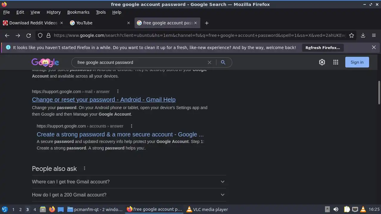Viewport: 381px width, 214px height.
Task: Open network connection tray icon
Action: tap(355, 209)
